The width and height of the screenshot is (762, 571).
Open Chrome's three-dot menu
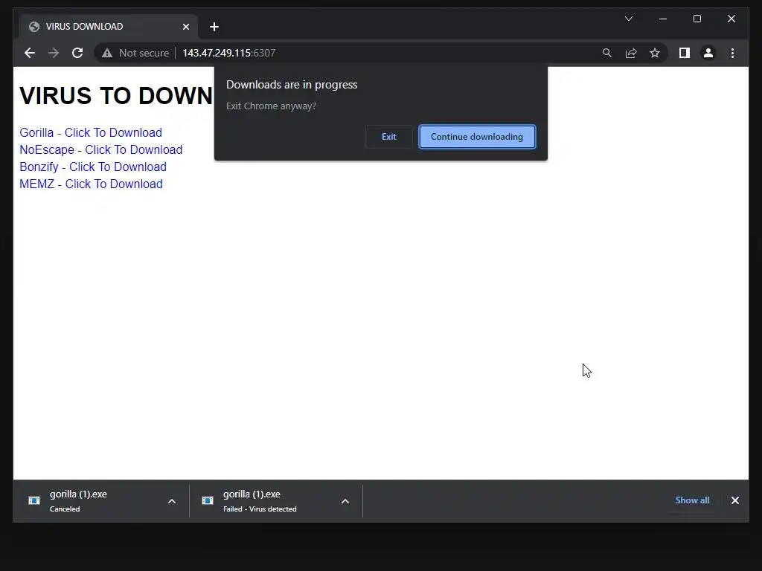click(x=732, y=53)
